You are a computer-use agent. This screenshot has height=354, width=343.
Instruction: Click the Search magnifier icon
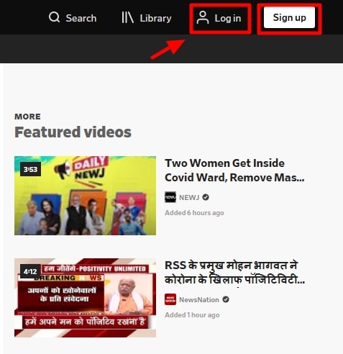[54, 17]
